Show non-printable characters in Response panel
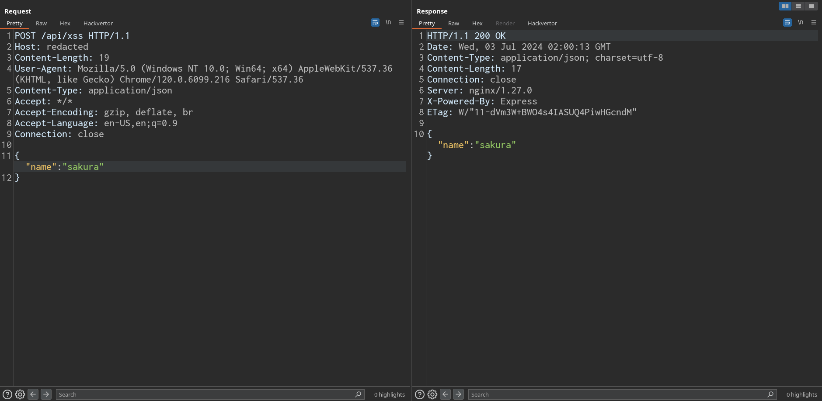822x401 pixels. (x=801, y=22)
